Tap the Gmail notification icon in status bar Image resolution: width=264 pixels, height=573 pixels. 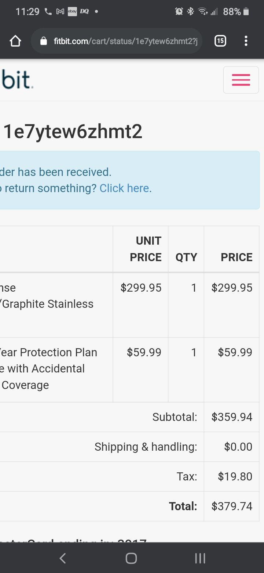pyautogui.click(x=60, y=12)
